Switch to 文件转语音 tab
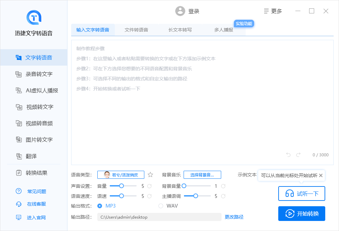The image size is (339, 231). (136, 30)
